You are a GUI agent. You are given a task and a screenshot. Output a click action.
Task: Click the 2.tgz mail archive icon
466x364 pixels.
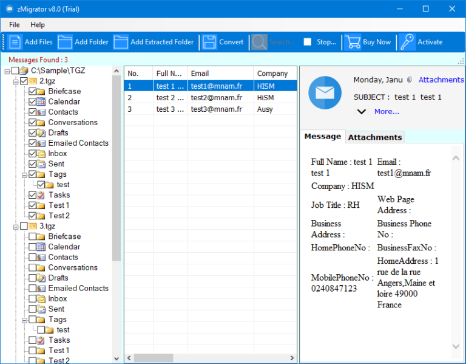point(33,81)
